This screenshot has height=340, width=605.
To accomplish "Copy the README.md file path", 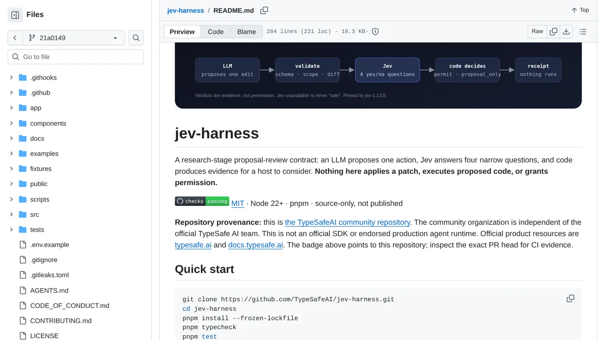I will [x=264, y=10].
